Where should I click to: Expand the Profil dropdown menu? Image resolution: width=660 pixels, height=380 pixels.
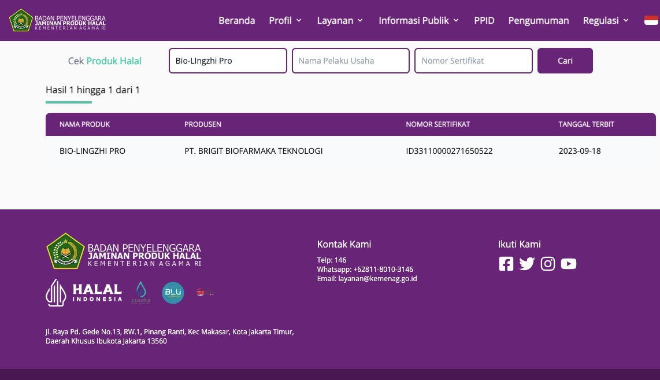(285, 20)
